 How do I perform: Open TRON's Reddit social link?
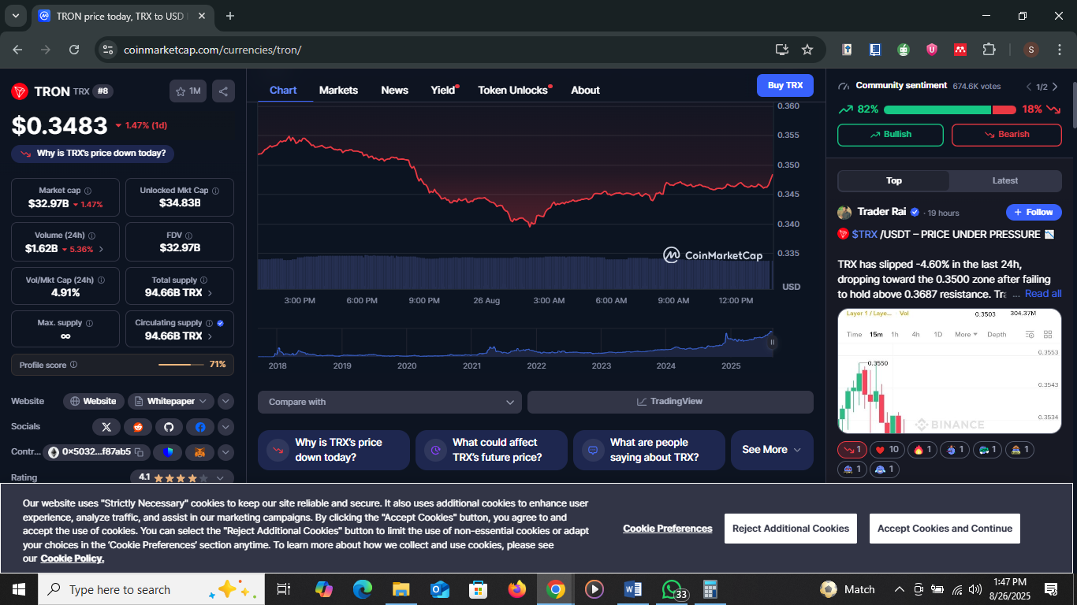[138, 427]
